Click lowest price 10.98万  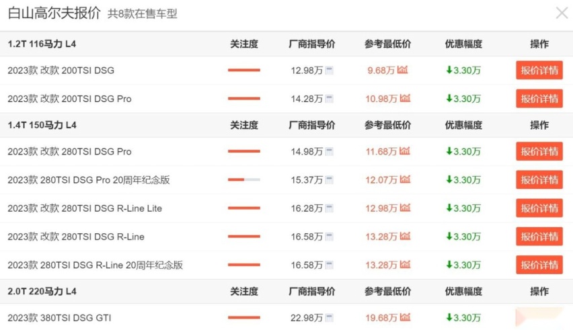tap(381, 99)
